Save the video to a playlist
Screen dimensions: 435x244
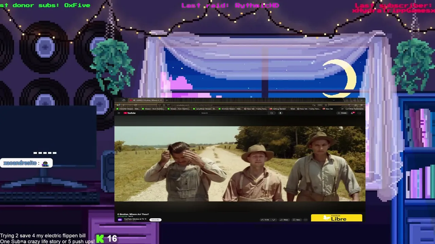pyautogui.click(x=296, y=220)
